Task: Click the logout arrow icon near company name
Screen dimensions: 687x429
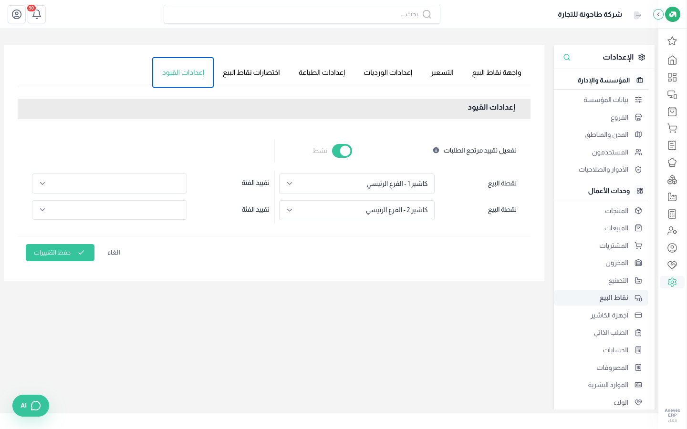Action: point(637,15)
